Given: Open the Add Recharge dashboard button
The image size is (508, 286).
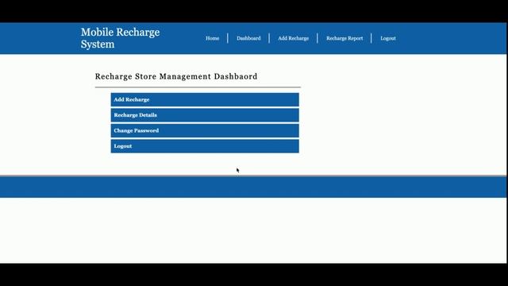Looking at the screenshot, I should click(205, 99).
